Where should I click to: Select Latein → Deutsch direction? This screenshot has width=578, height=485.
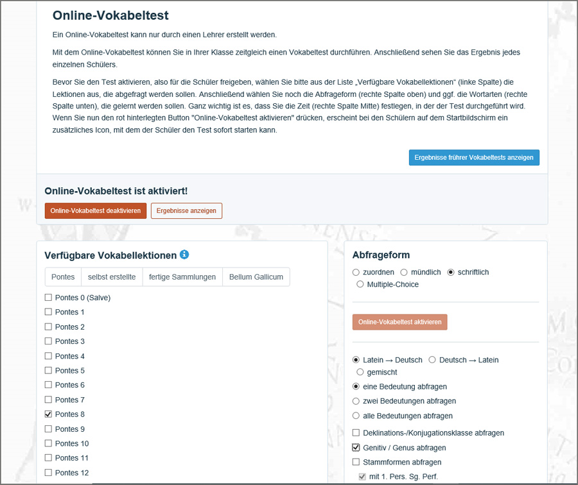pyautogui.click(x=356, y=360)
